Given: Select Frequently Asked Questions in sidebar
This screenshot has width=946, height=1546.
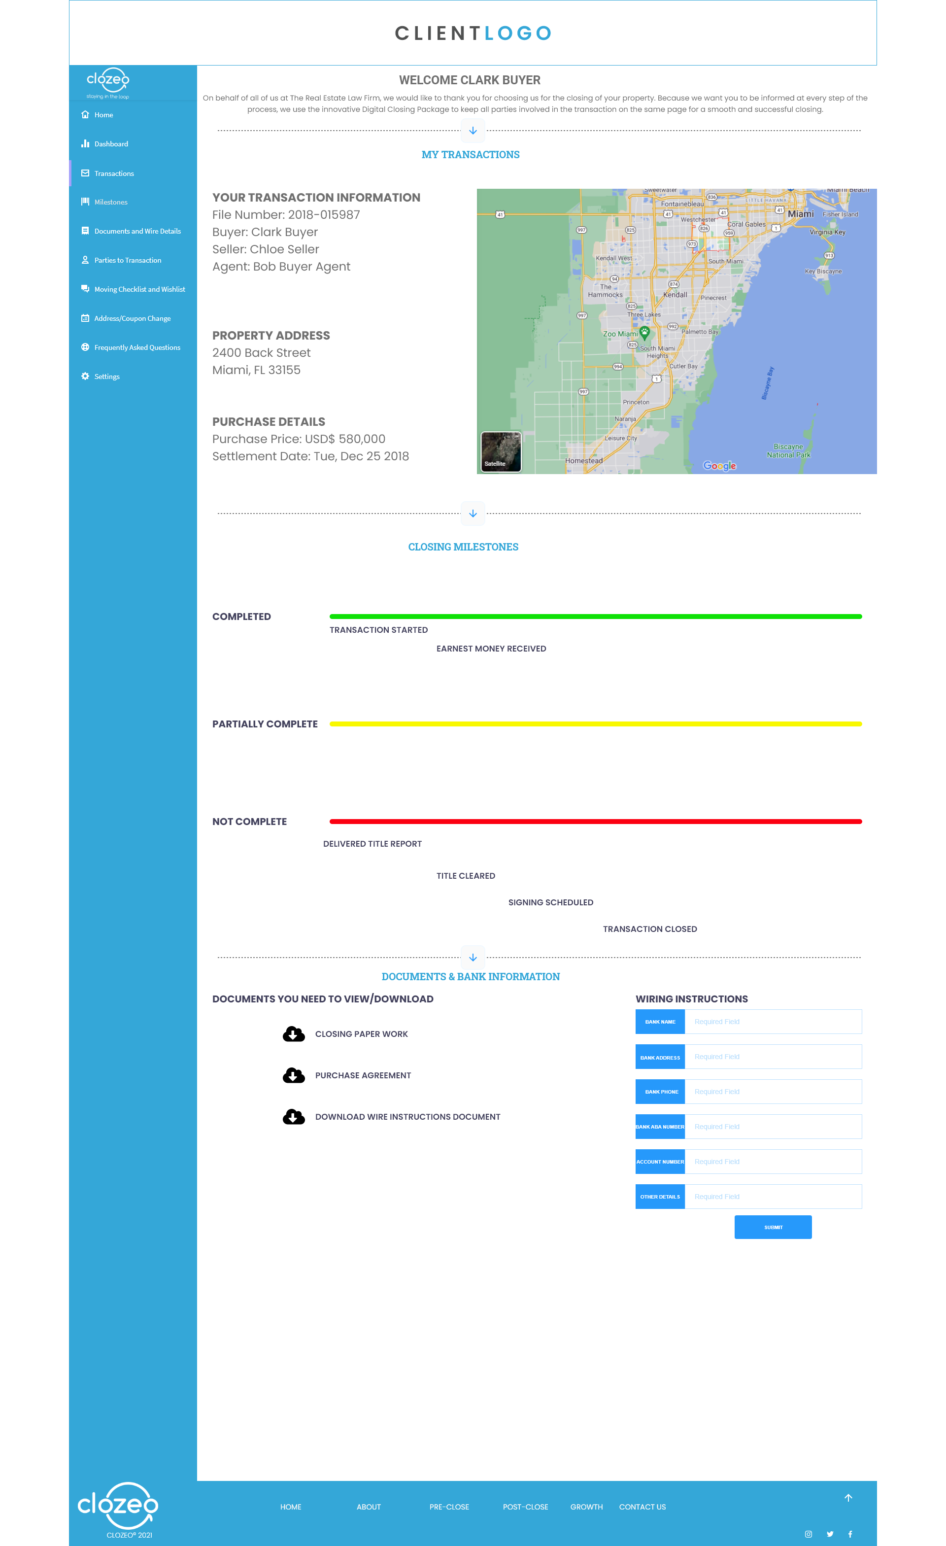Looking at the screenshot, I should click(x=137, y=347).
